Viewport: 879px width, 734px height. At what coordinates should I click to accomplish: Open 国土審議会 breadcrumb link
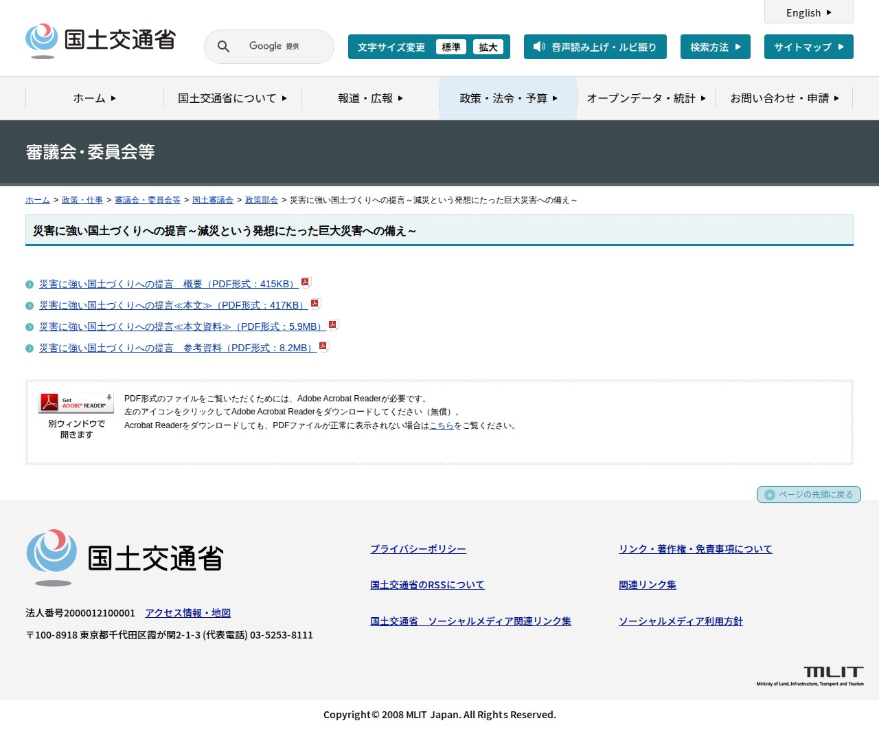tap(212, 200)
